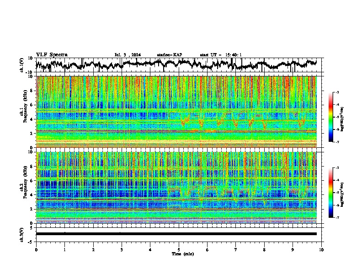Click the time axis tick label '10'
The height and width of the screenshot is (280, 362).
click(x=321, y=250)
